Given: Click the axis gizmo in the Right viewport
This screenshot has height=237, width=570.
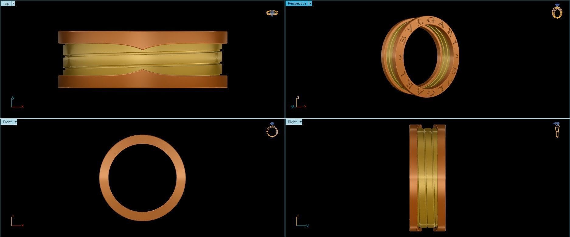Looking at the screenshot, I should coord(303,221).
